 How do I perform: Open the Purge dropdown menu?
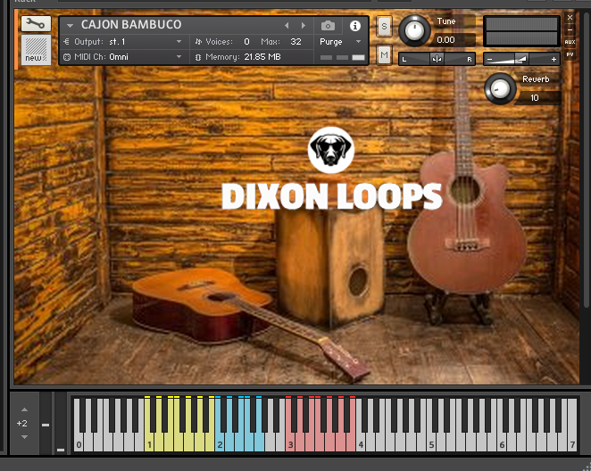341,41
